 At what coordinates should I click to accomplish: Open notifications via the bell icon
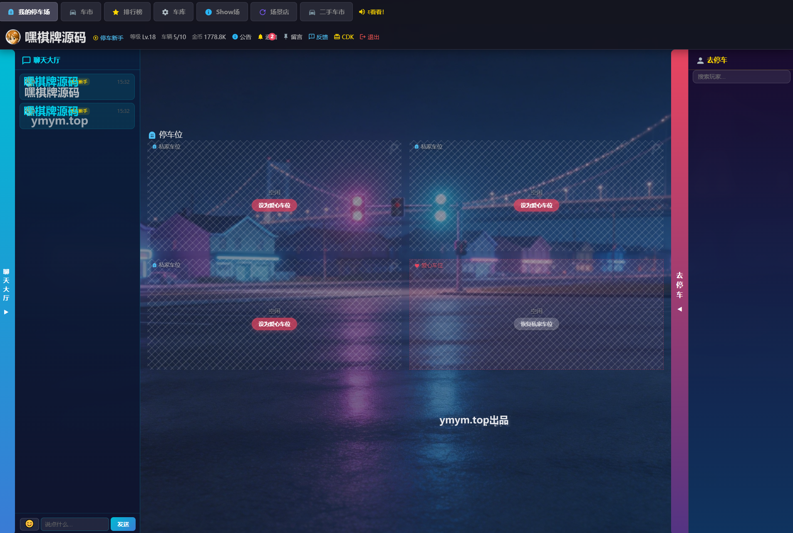coord(260,37)
